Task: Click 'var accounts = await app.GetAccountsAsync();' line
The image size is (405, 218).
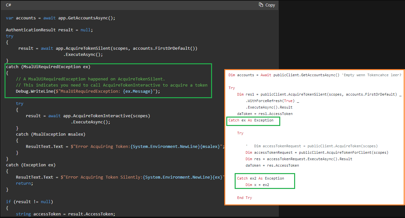Action: [60, 18]
